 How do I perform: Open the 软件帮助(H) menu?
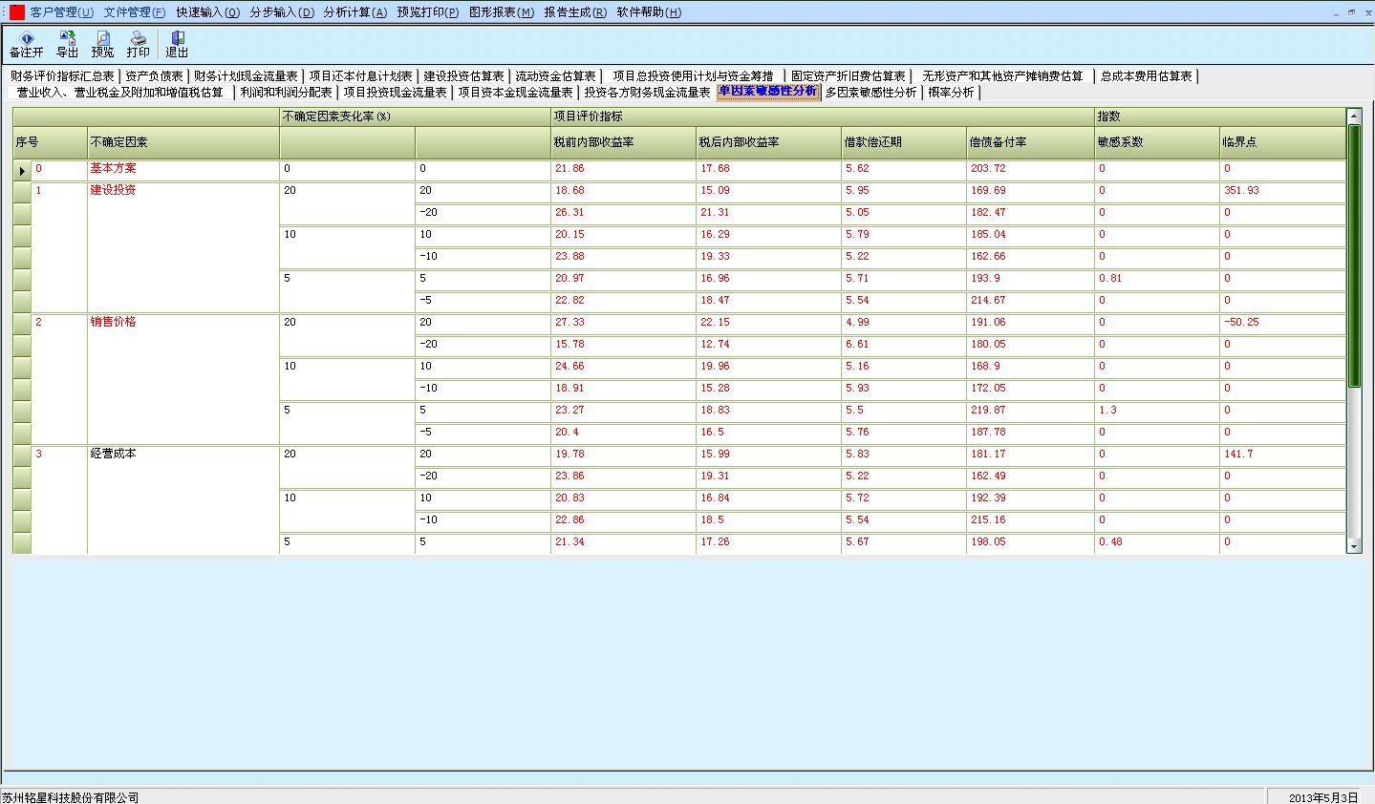[x=649, y=12]
